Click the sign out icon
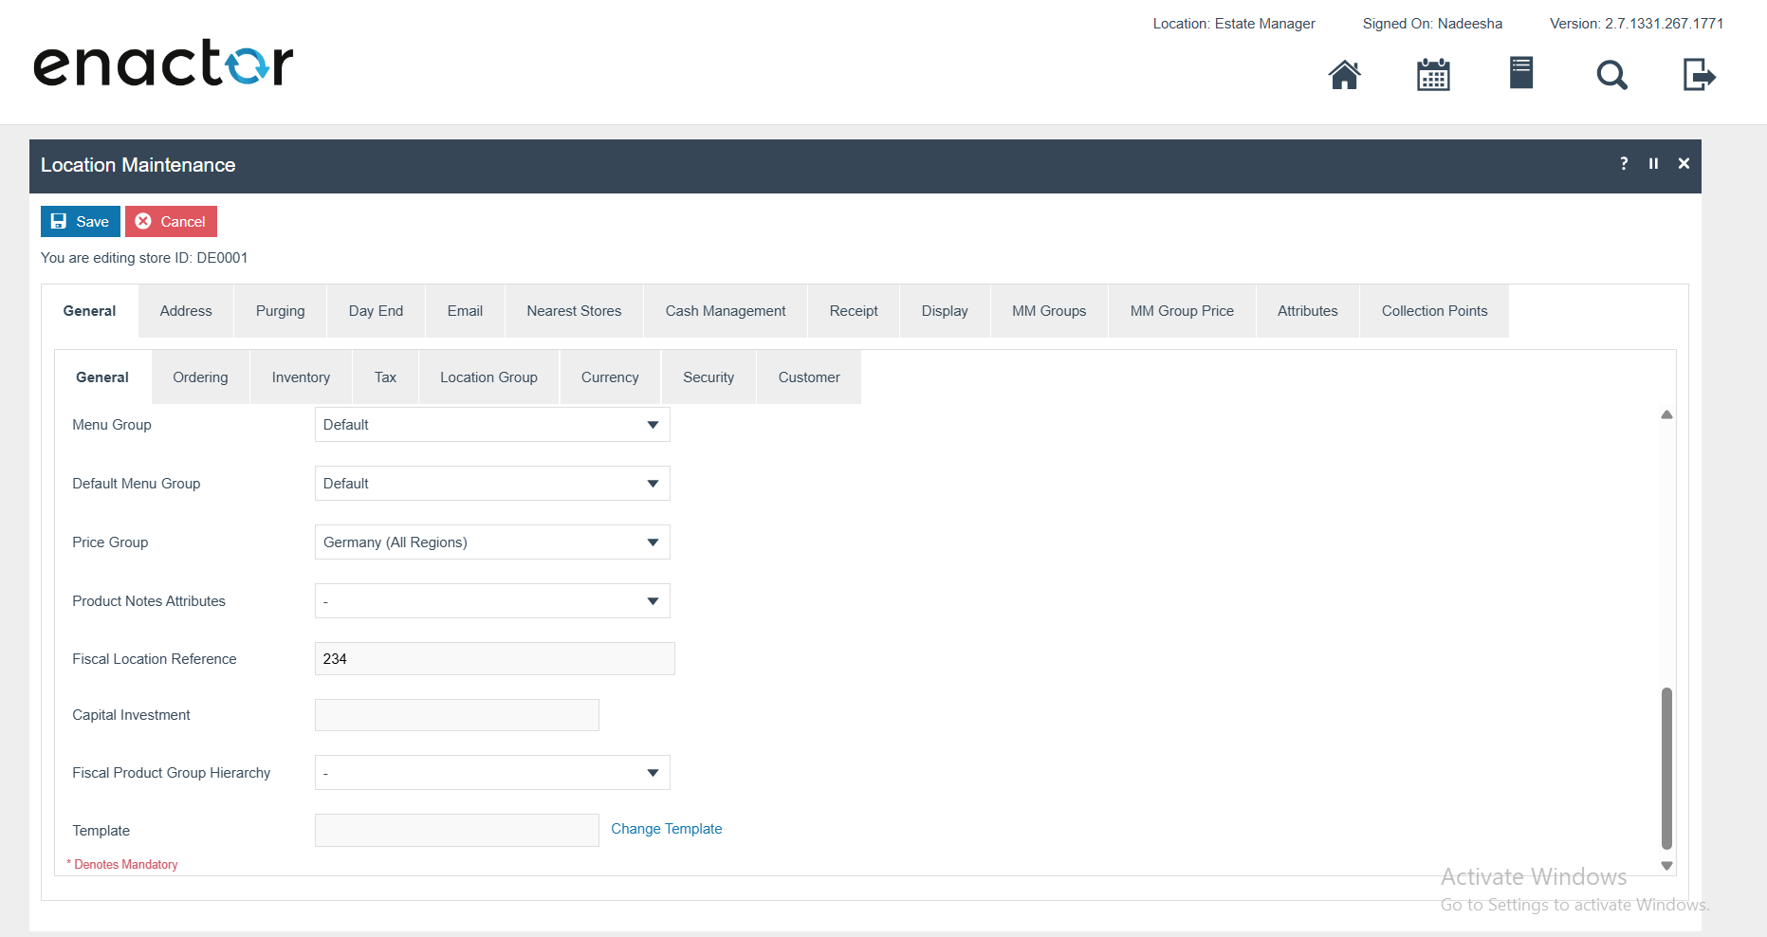 (1700, 74)
